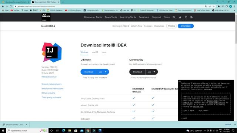Click the JetBrains logo in the header

[x=46, y=17]
